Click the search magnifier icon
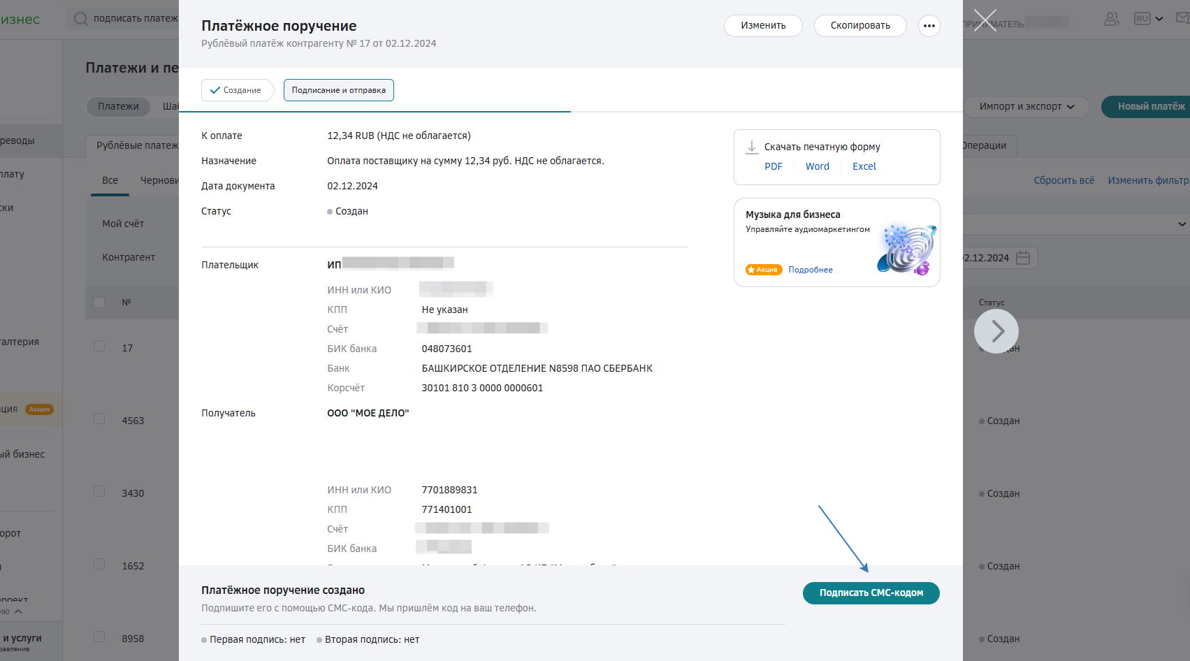The height and width of the screenshot is (661, 1190). click(81, 19)
